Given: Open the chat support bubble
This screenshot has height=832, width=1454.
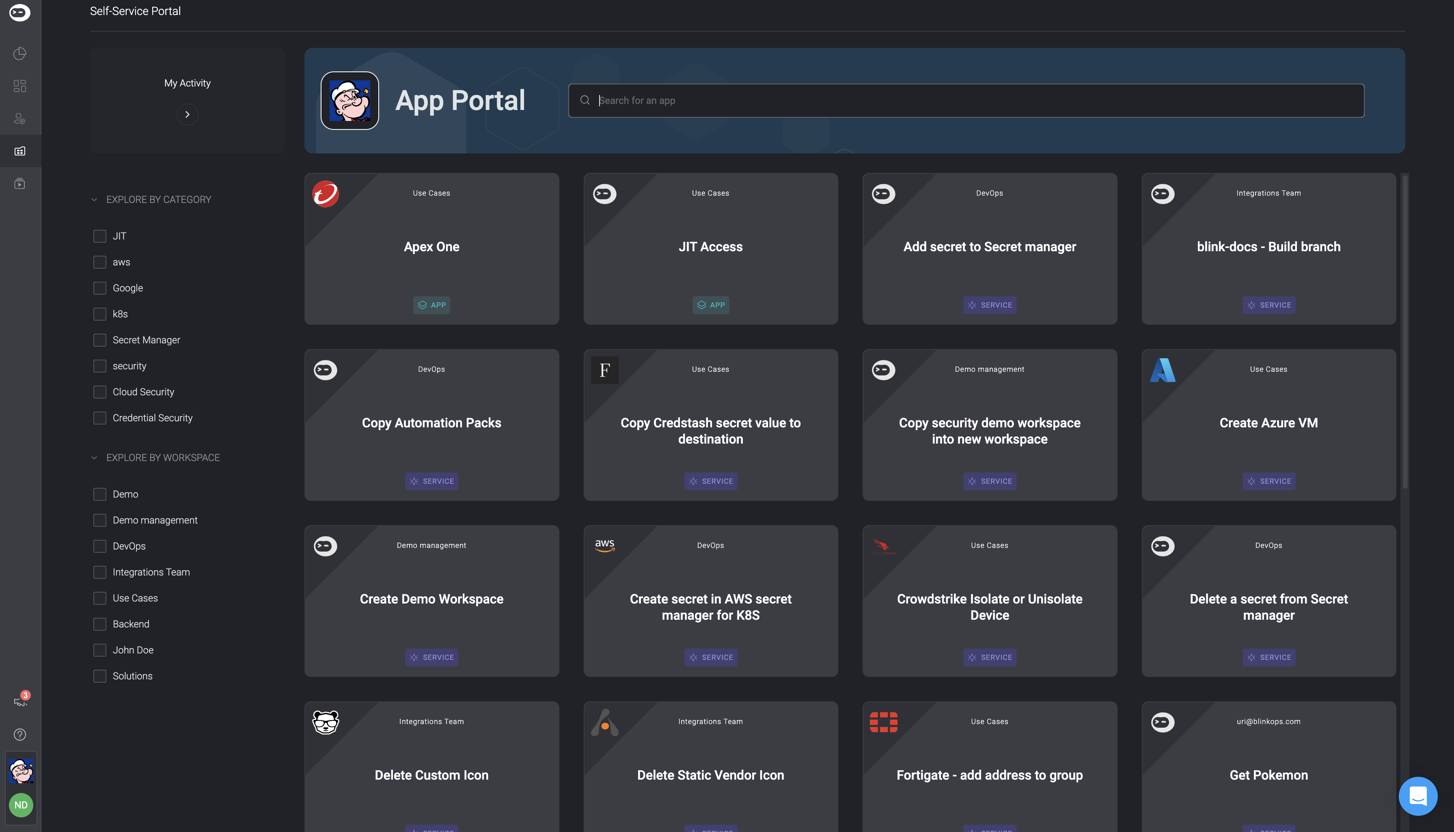Looking at the screenshot, I should tap(1418, 796).
